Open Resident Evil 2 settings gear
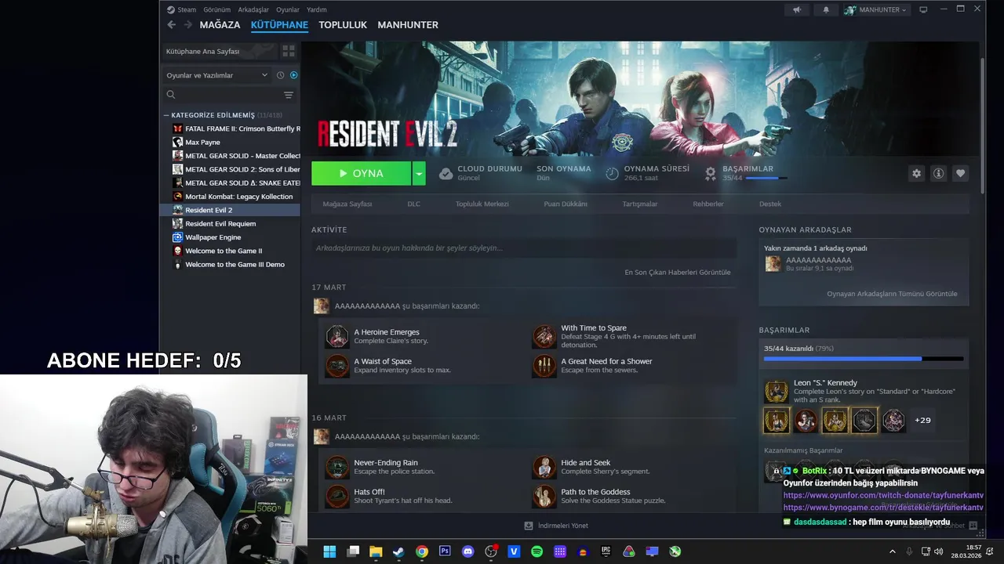Viewport: 1004px width, 564px height. tap(916, 174)
